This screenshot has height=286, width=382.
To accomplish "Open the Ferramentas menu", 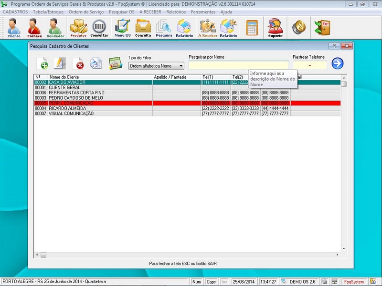I will 203,11.
